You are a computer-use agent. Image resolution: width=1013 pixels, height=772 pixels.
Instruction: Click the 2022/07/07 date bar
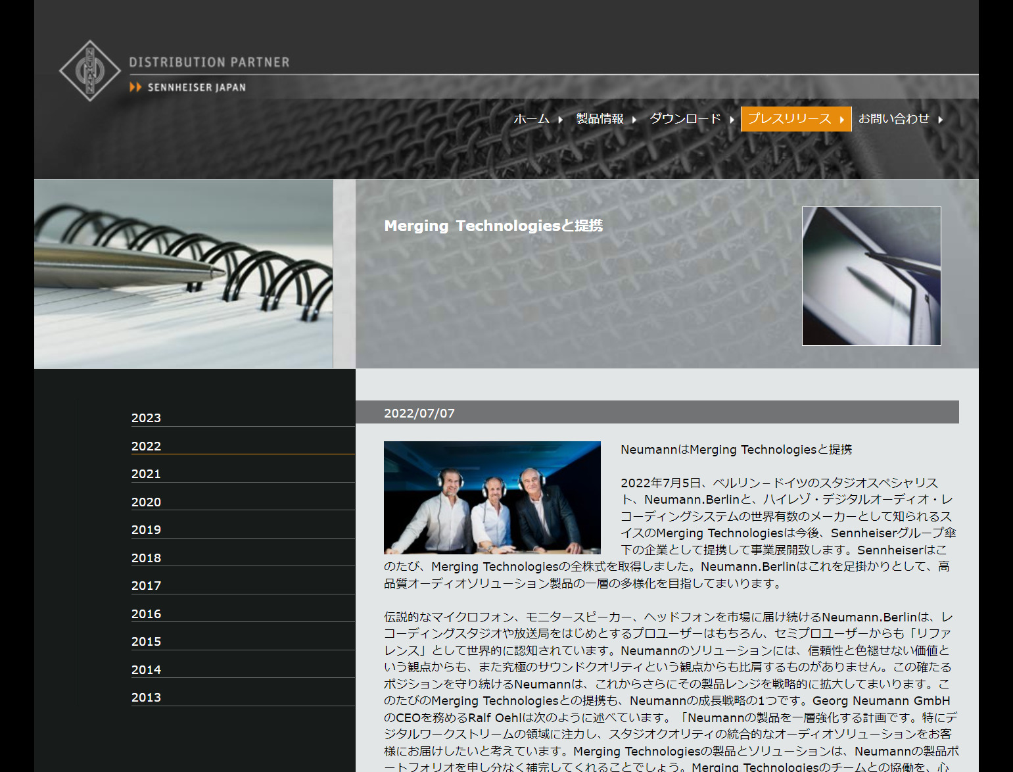tap(657, 412)
